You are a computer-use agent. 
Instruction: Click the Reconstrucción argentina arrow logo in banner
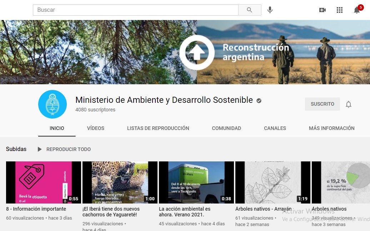[x=197, y=52]
